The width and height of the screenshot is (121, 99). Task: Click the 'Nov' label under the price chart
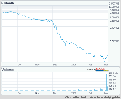point(37,65)
